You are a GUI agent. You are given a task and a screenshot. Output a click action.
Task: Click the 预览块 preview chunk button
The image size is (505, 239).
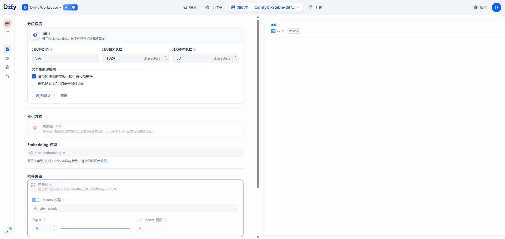[x=43, y=96]
